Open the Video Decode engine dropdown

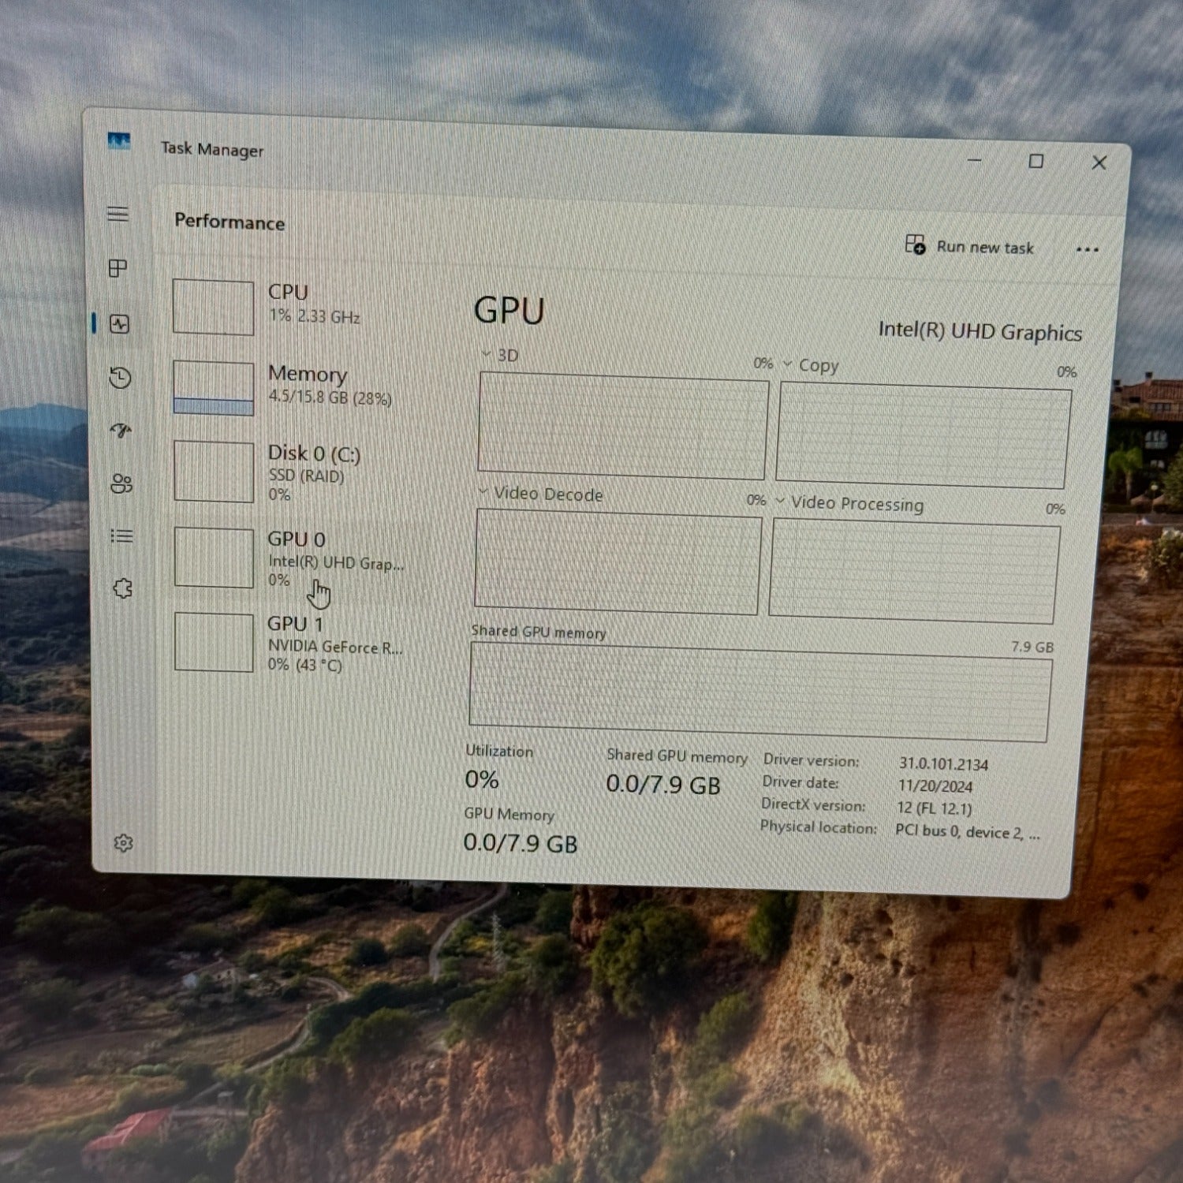coord(483,492)
